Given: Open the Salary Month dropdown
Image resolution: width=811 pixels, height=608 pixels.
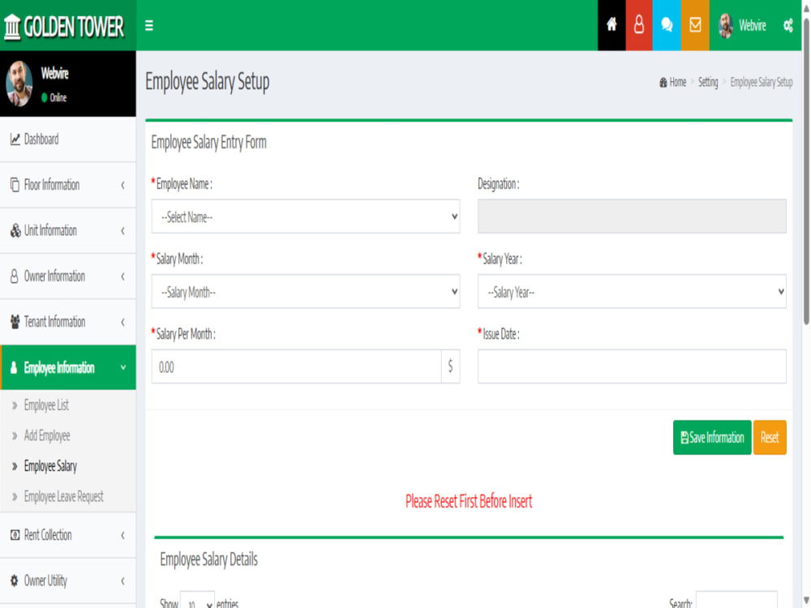Looking at the screenshot, I should [x=306, y=292].
